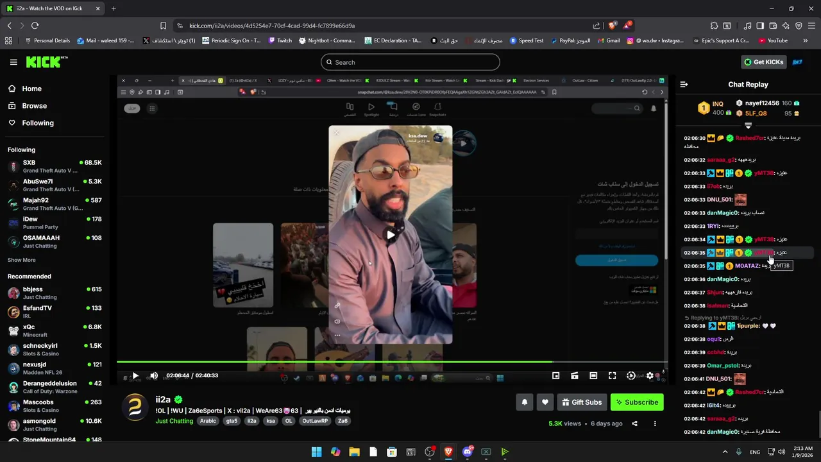The height and width of the screenshot is (462, 821).
Task: Open Brave Wallet icon
Action: pyautogui.click(x=773, y=26)
